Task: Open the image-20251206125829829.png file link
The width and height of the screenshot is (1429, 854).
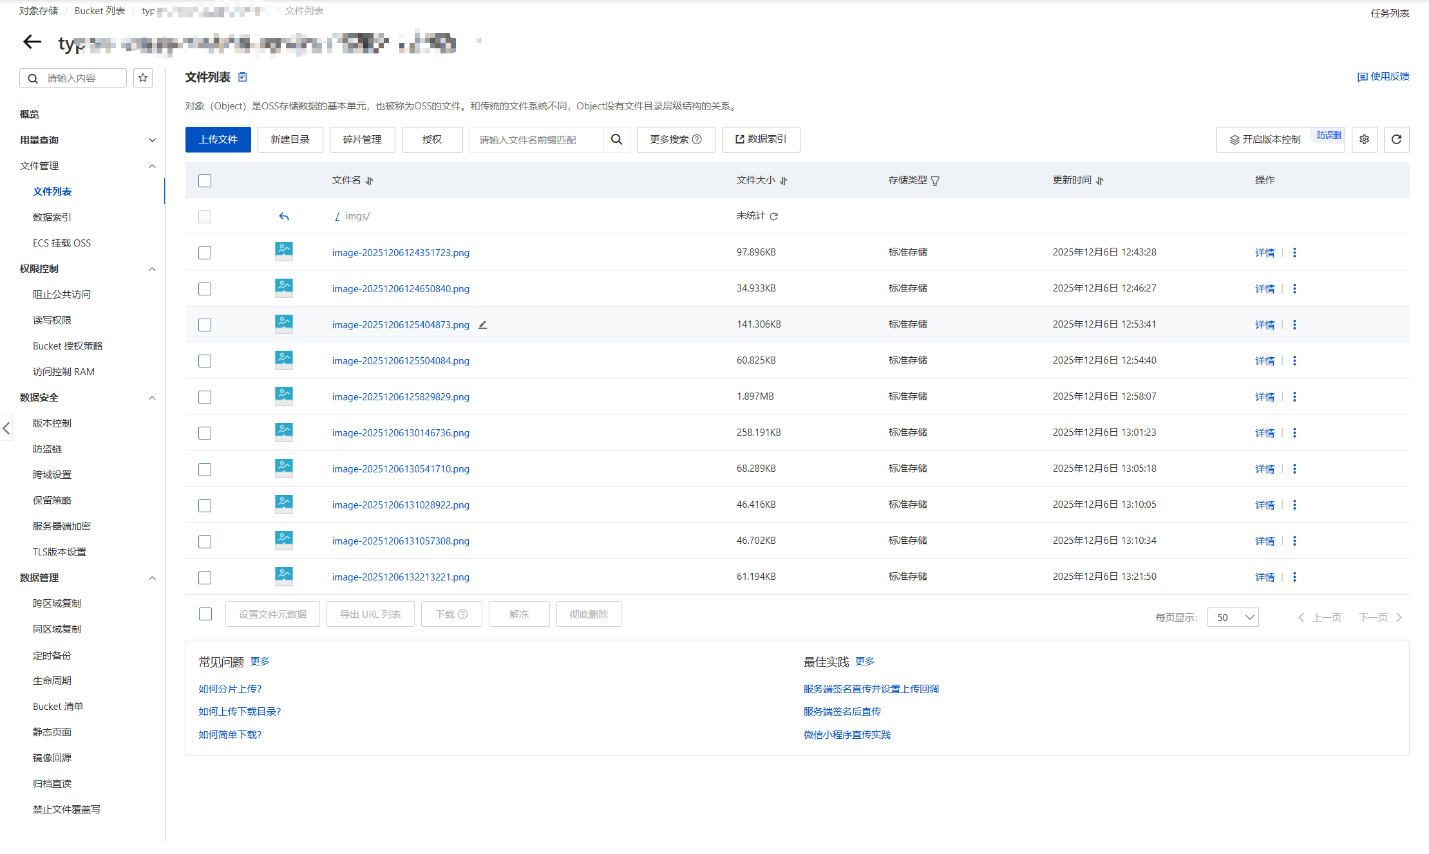Action: 401,397
